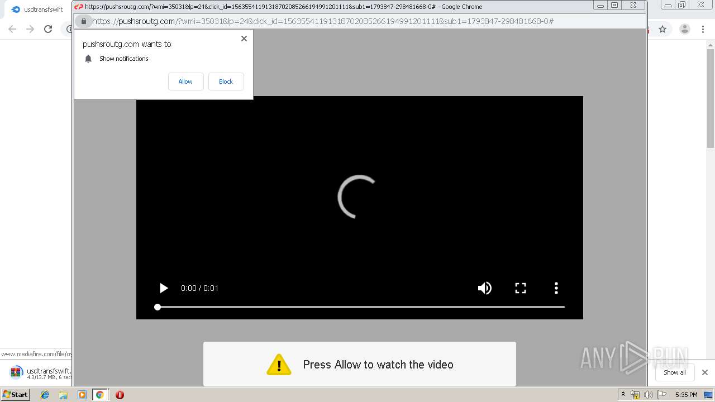The image size is (715, 402).
Task: Go forward in the background Chrome window
Action: click(30, 29)
